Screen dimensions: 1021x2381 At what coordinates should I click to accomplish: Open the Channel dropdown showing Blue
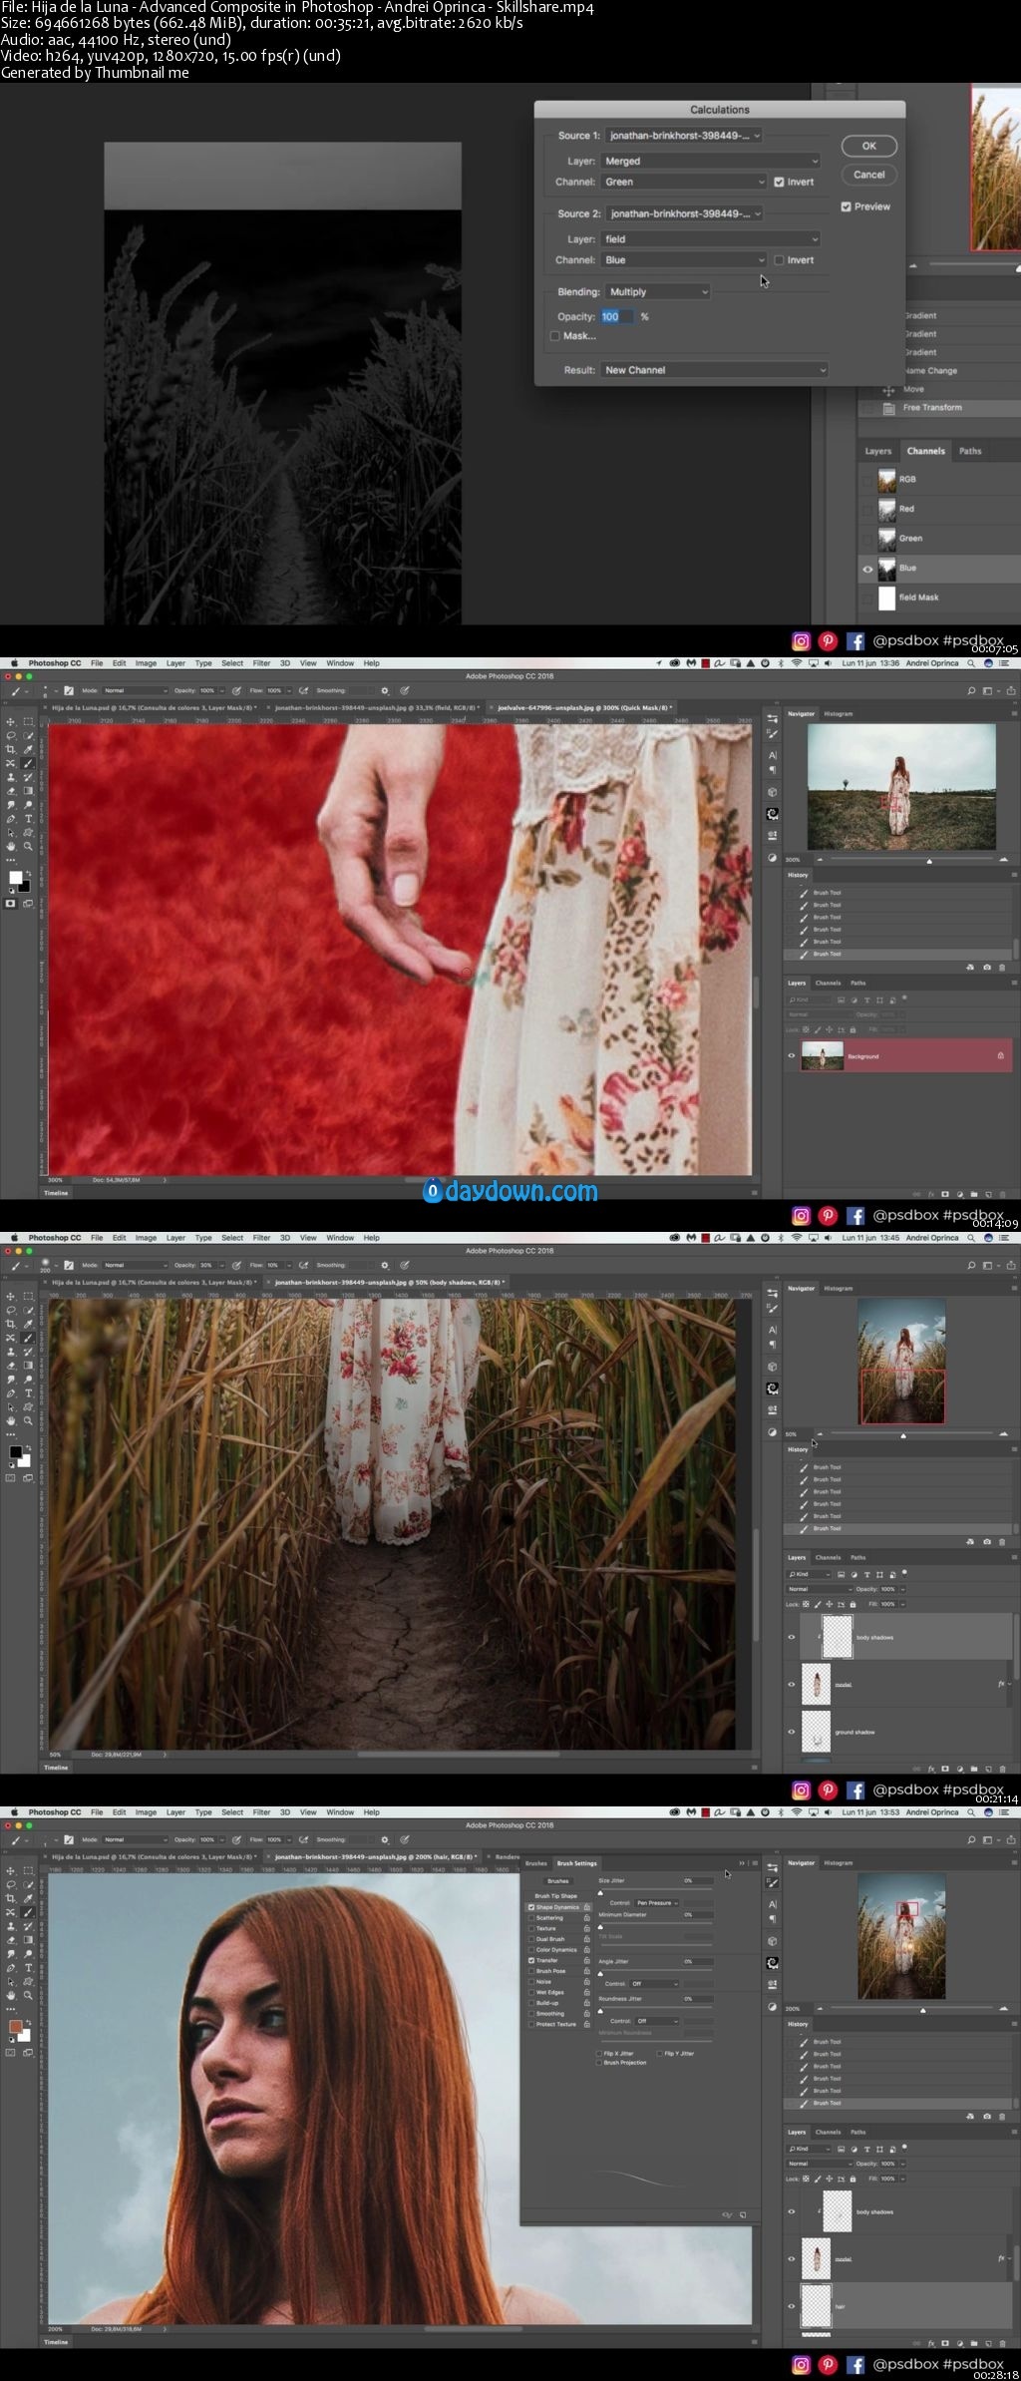684,260
